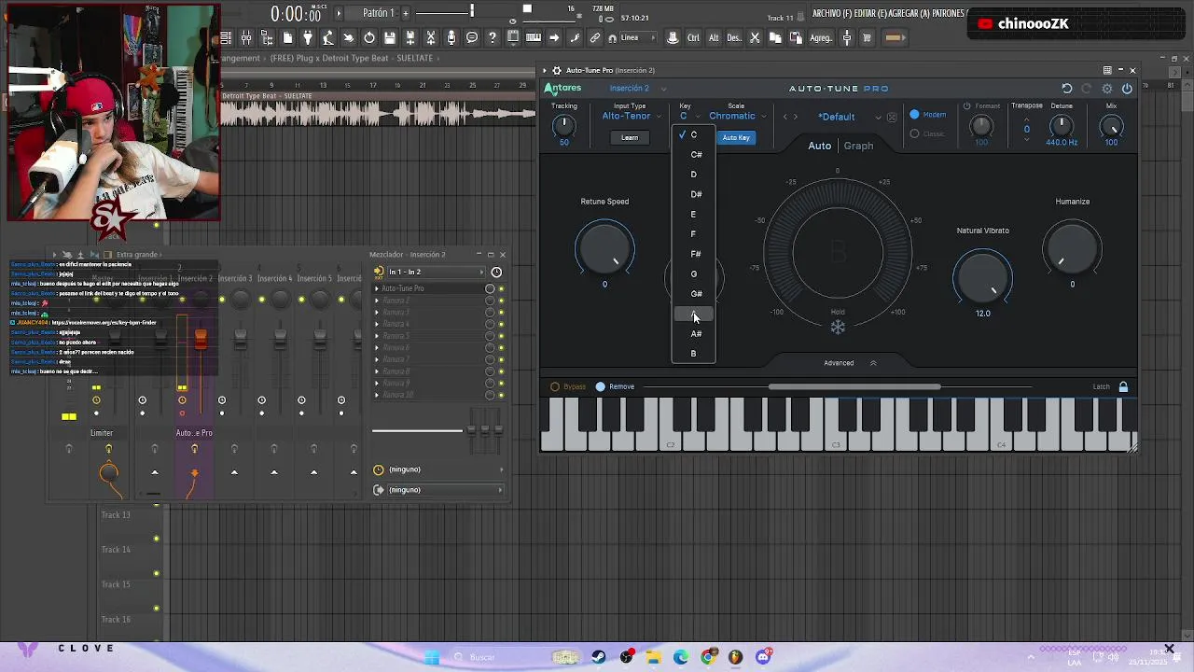Toggle the Formant power button
1194x672 pixels.
pyautogui.click(x=966, y=105)
